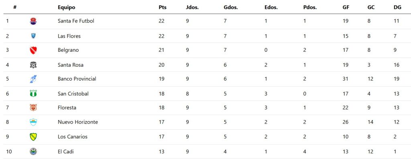Click the Los Canarios team name
Viewport: 411px width, 159px height.
73,137
